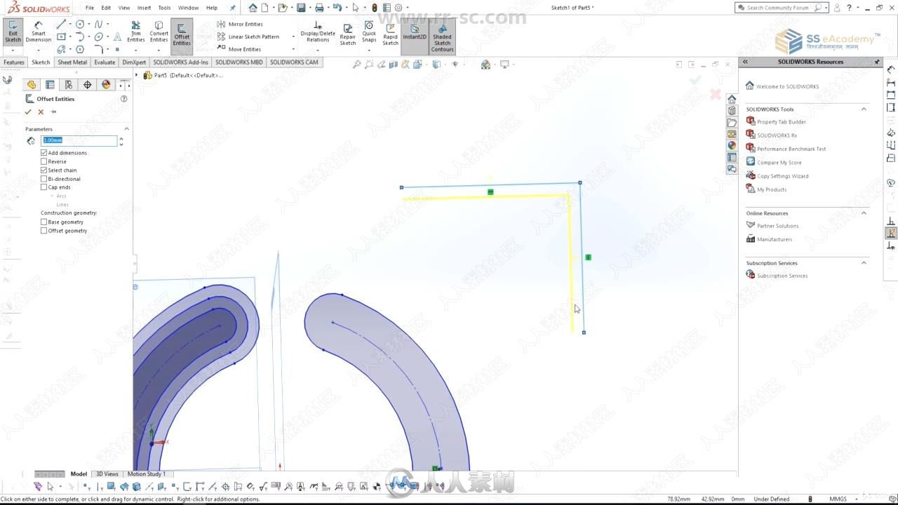The width and height of the screenshot is (898, 505).
Task: Select the Mirror Entities tool
Action: coord(239,24)
